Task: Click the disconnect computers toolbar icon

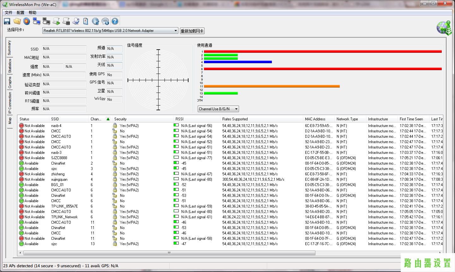Action: tap(46, 21)
